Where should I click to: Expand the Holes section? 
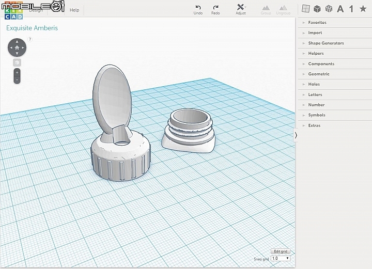tap(335, 84)
